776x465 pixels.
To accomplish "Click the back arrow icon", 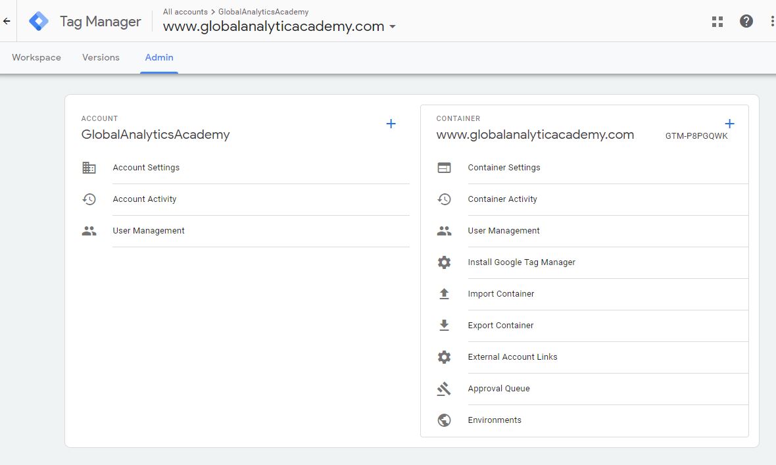I will (7, 21).
